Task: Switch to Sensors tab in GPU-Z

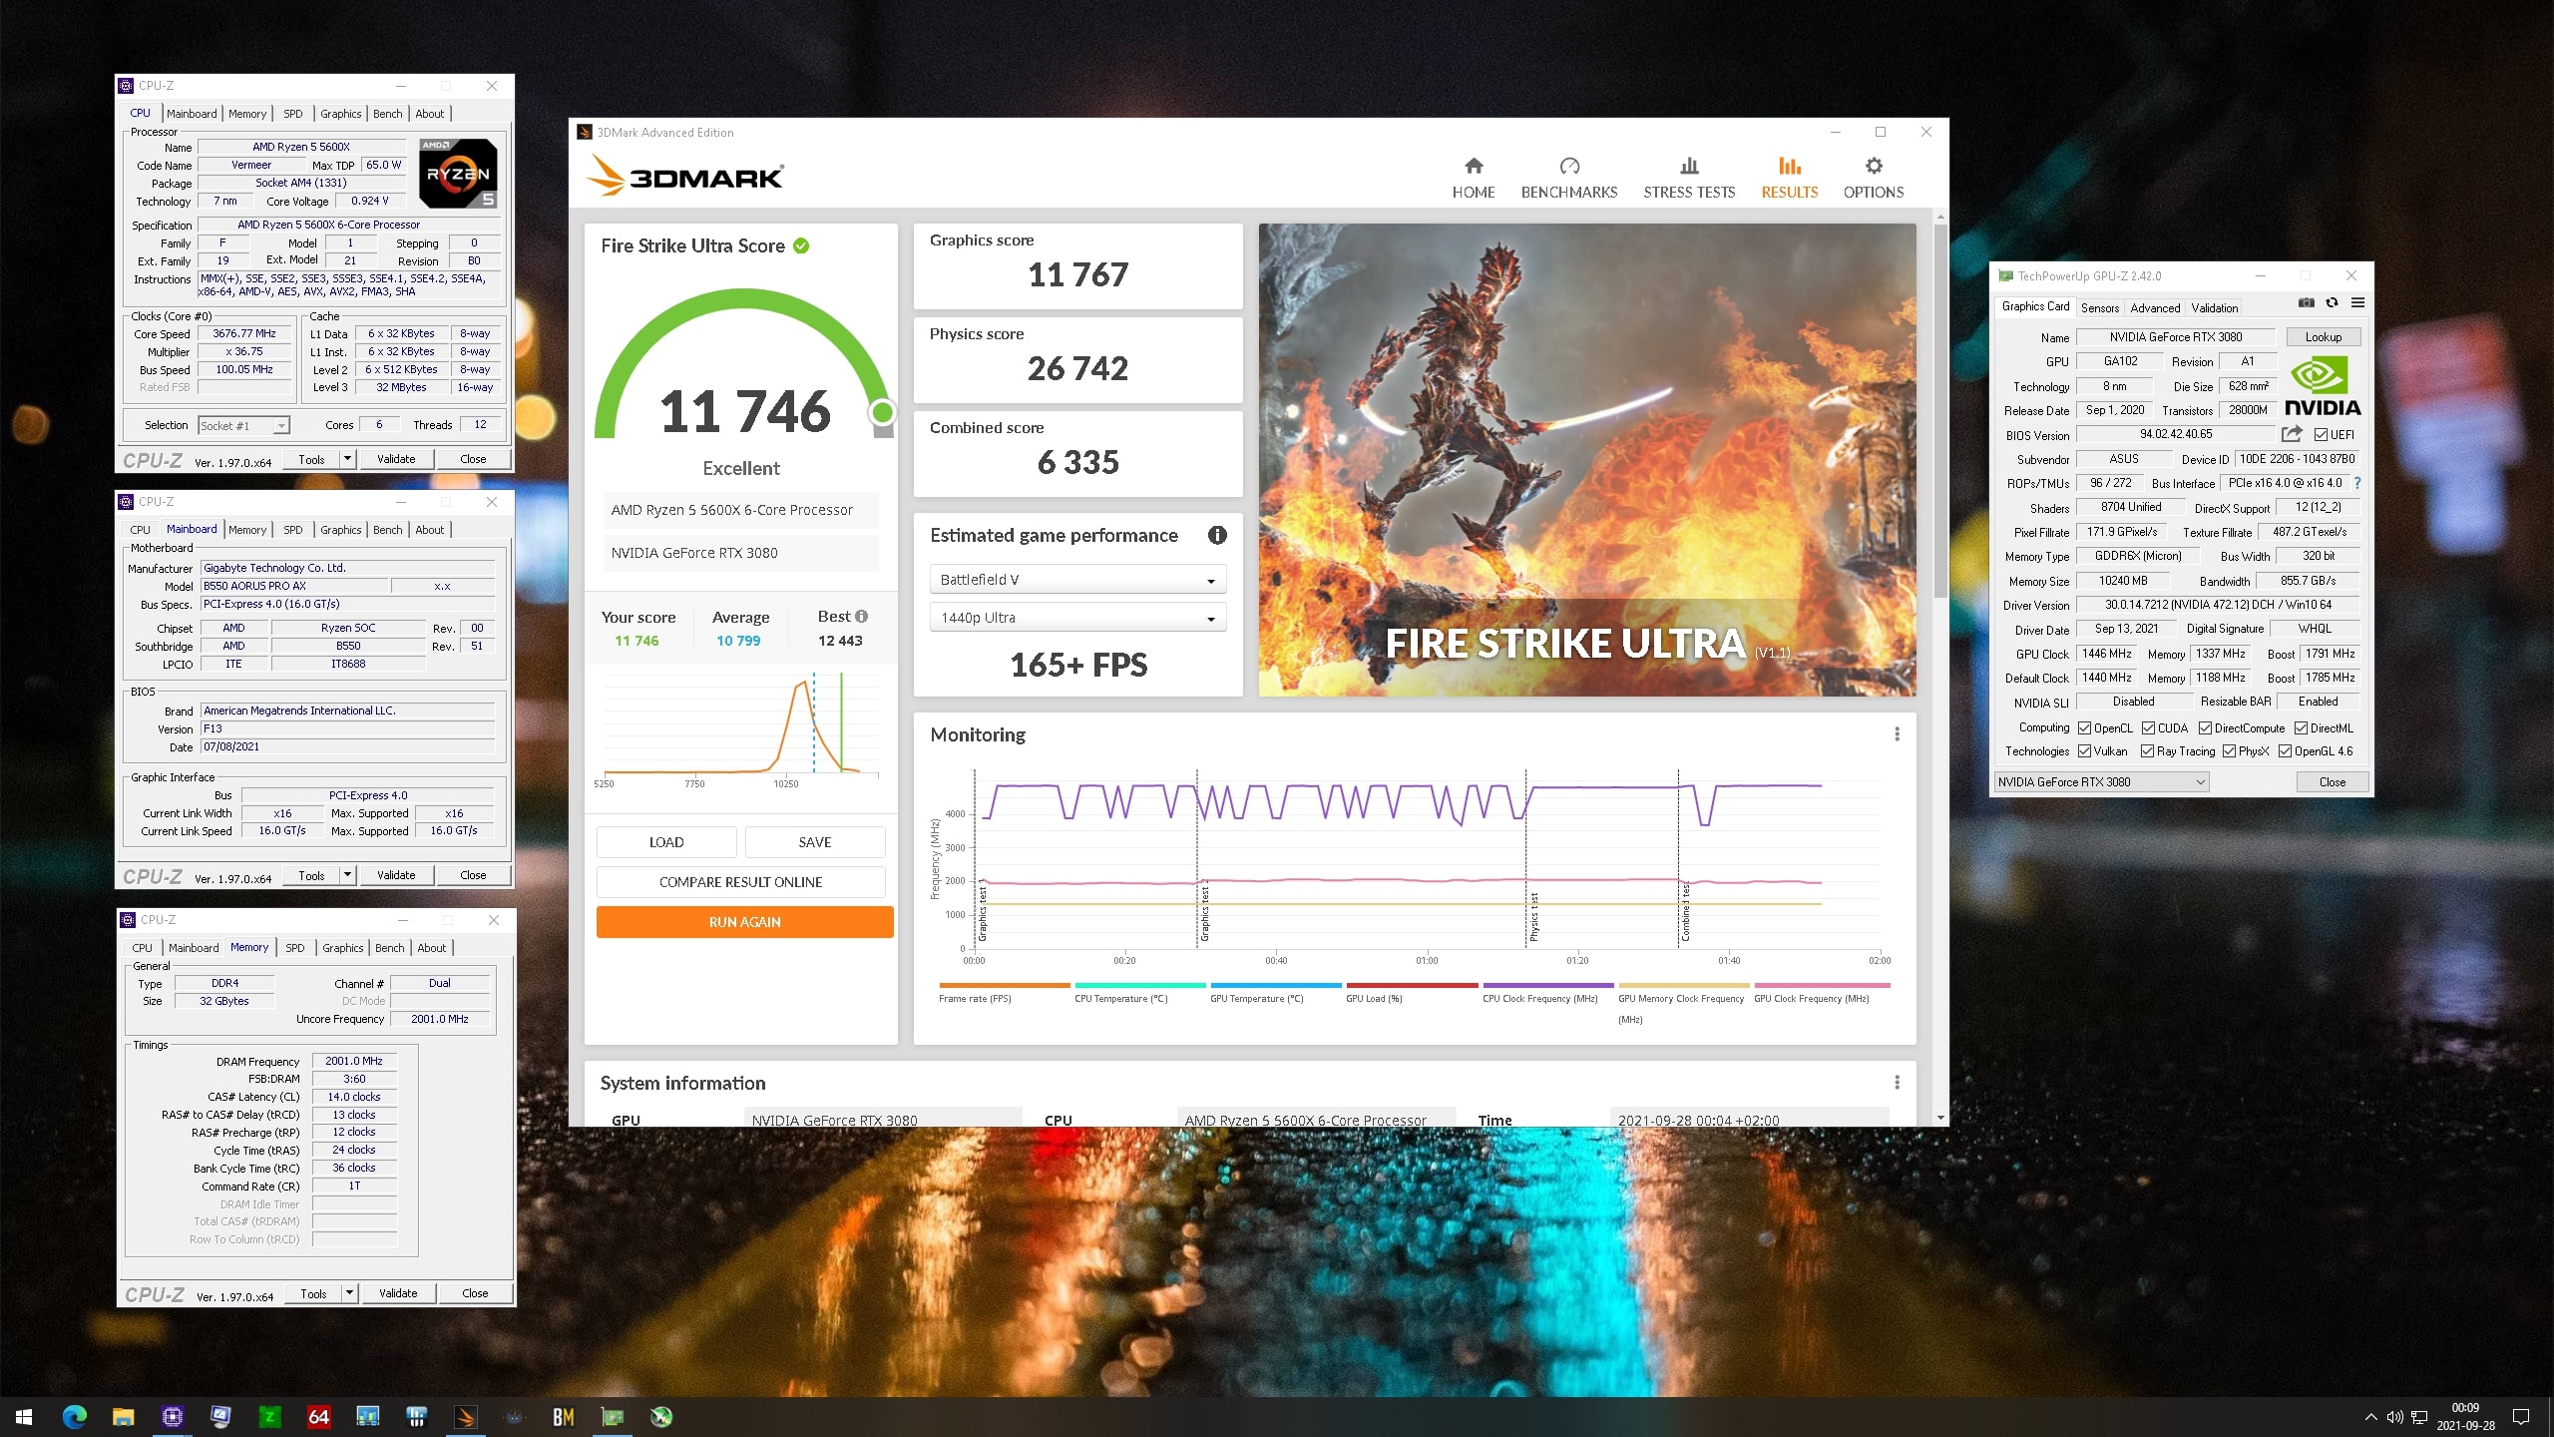Action: tap(2099, 308)
